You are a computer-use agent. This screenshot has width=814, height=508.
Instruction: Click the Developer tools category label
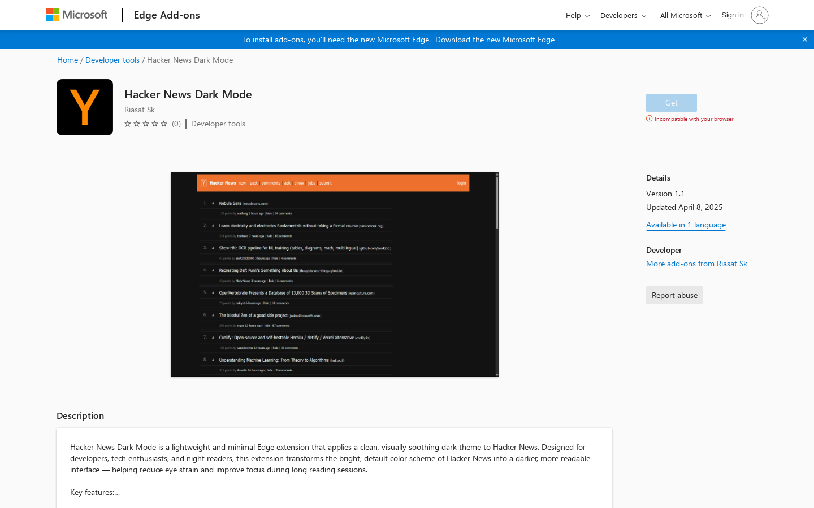218,124
